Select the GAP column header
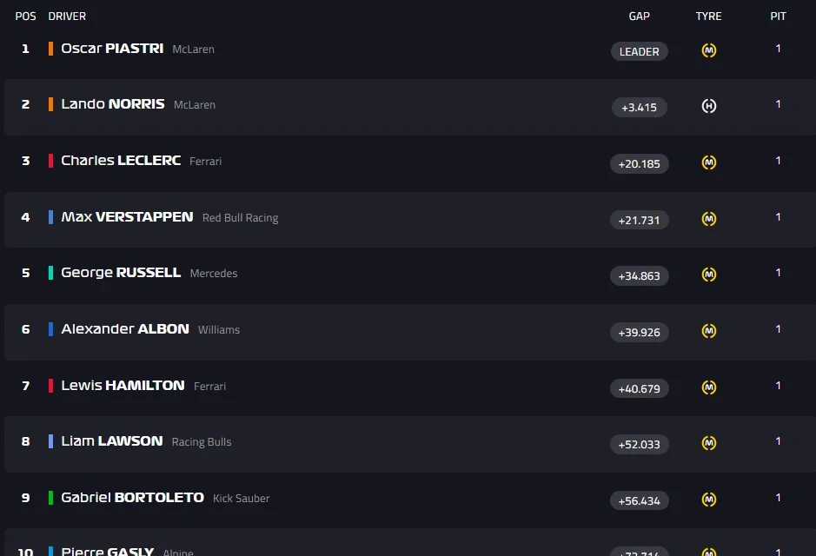 point(640,16)
